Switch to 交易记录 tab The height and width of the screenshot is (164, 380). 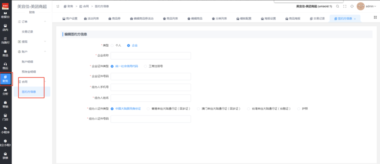click(317, 19)
